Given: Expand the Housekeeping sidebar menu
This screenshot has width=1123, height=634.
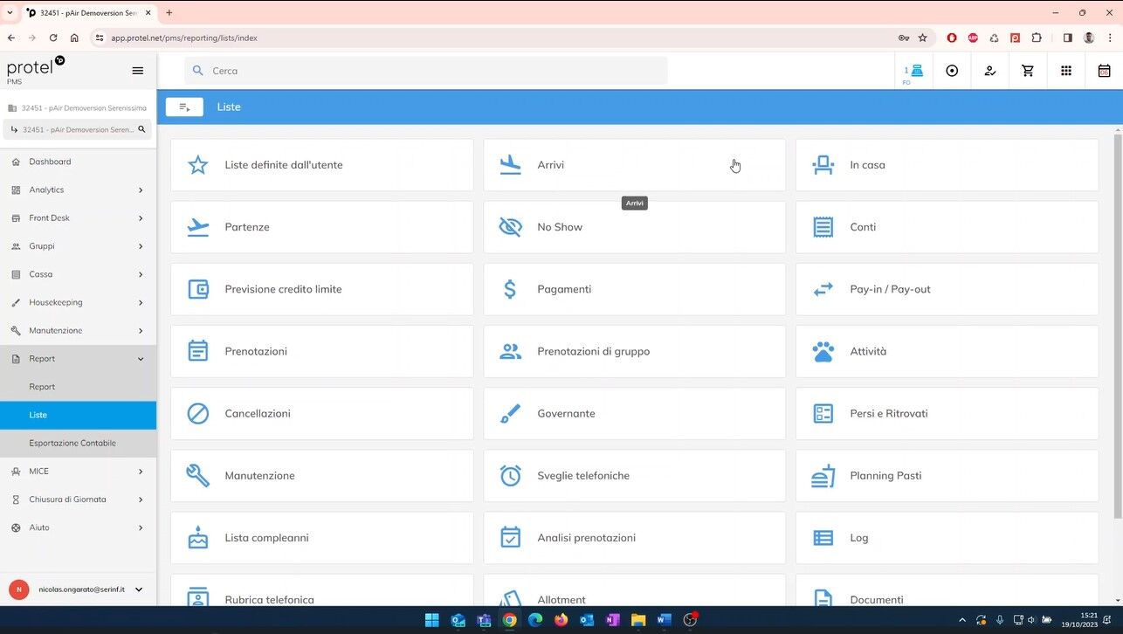Looking at the screenshot, I should click(x=141, y=303).
